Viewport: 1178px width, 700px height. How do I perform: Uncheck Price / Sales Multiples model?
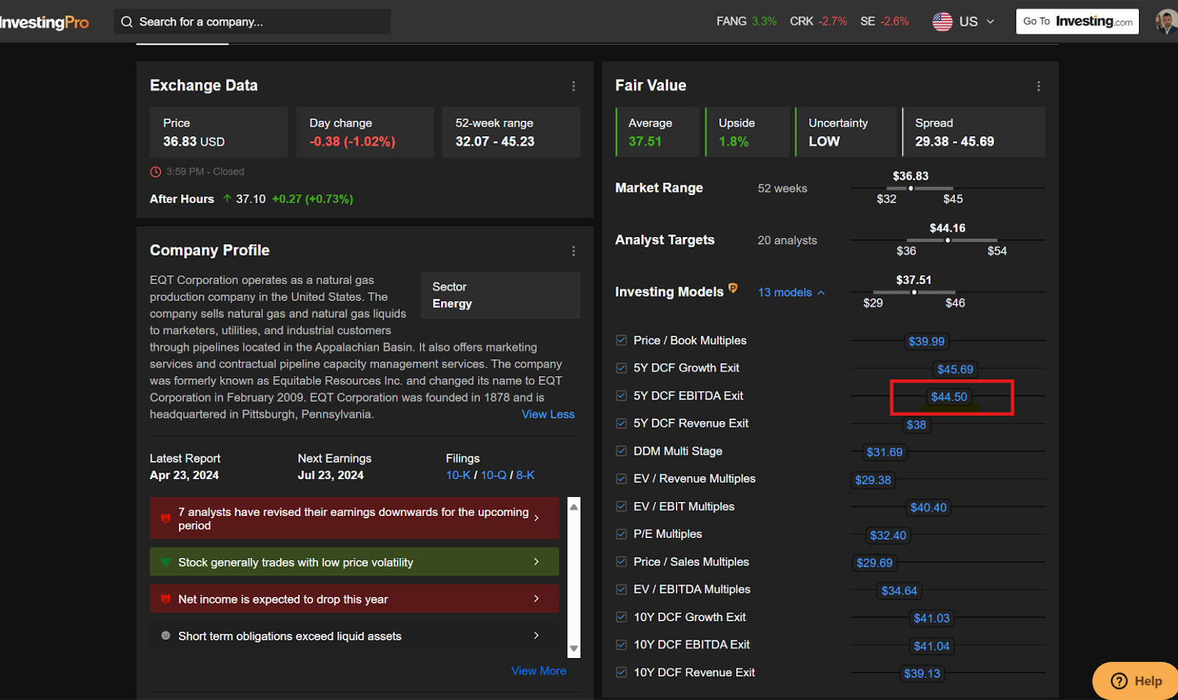(621, 562)
